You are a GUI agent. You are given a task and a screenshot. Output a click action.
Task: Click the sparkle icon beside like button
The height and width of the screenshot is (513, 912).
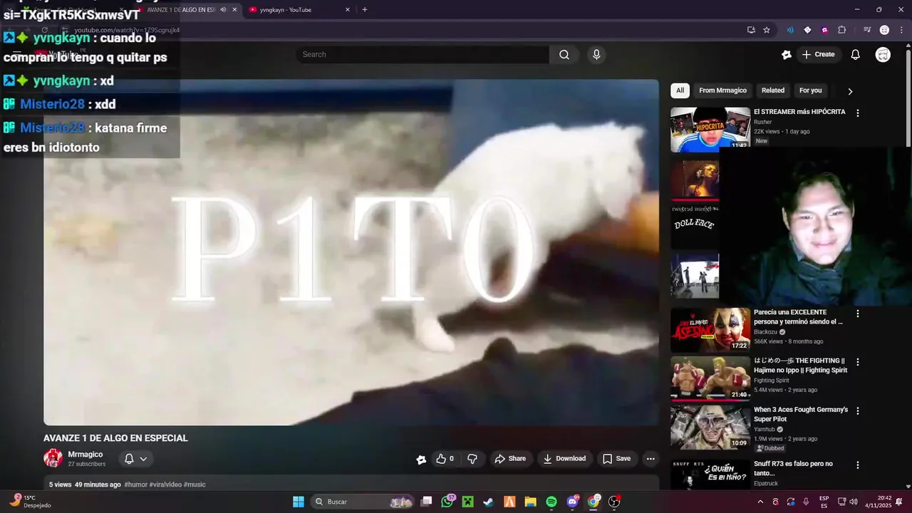coord(421,460)
